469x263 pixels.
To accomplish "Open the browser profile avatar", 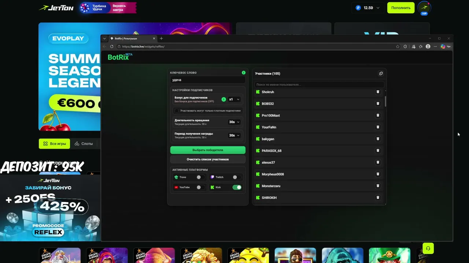I will 428,46.
